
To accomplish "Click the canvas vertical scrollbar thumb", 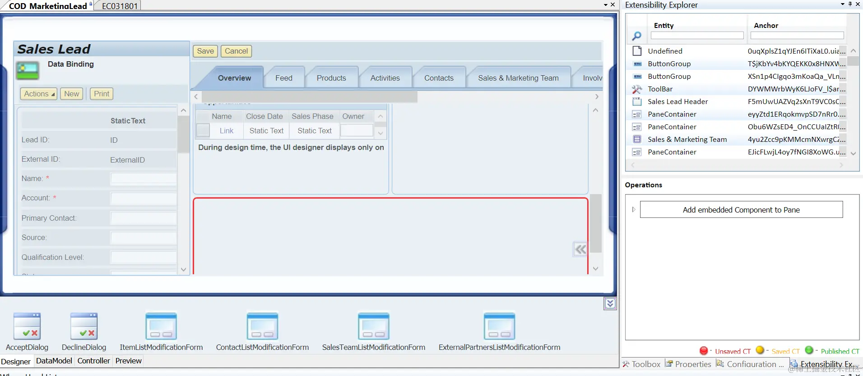I will pyautogui.click(x=596, y=223).
